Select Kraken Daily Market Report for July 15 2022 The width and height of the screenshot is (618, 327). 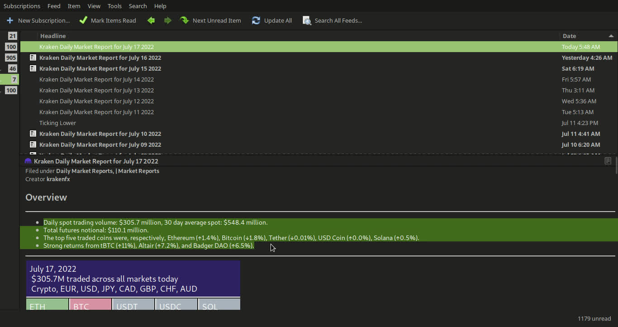coord(319,68)
